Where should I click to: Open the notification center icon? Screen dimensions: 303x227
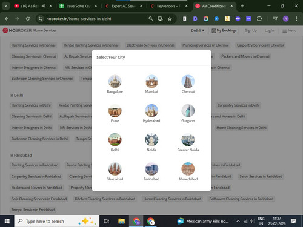click(293, 222)
